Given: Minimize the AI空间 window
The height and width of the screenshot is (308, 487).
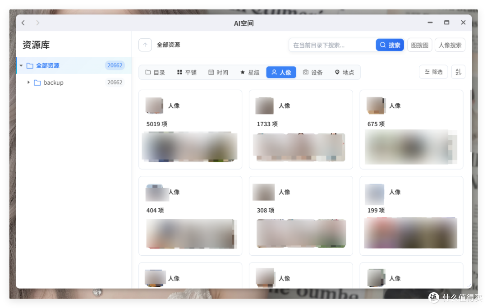Looking at the screenshot, I should pyautogui.click(x=430, y=23).
